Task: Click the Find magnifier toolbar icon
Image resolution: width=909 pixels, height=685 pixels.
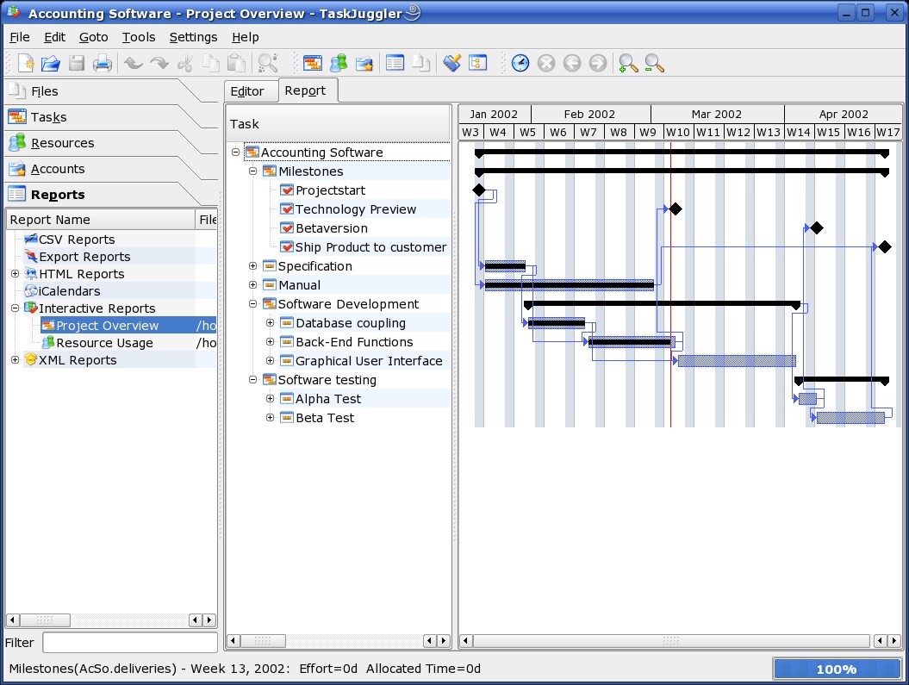Action: click(267, 63)
